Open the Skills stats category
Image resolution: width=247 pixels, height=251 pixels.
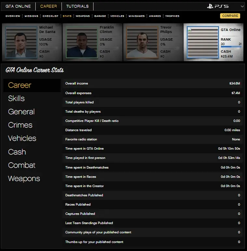[16, 98]
